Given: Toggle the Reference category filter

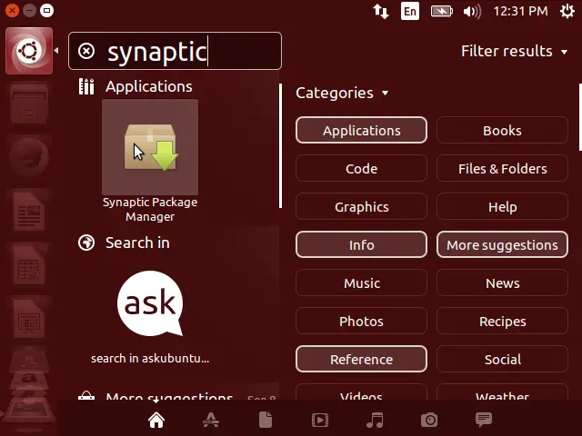Looking at the screenshot, I should [362, 360].
